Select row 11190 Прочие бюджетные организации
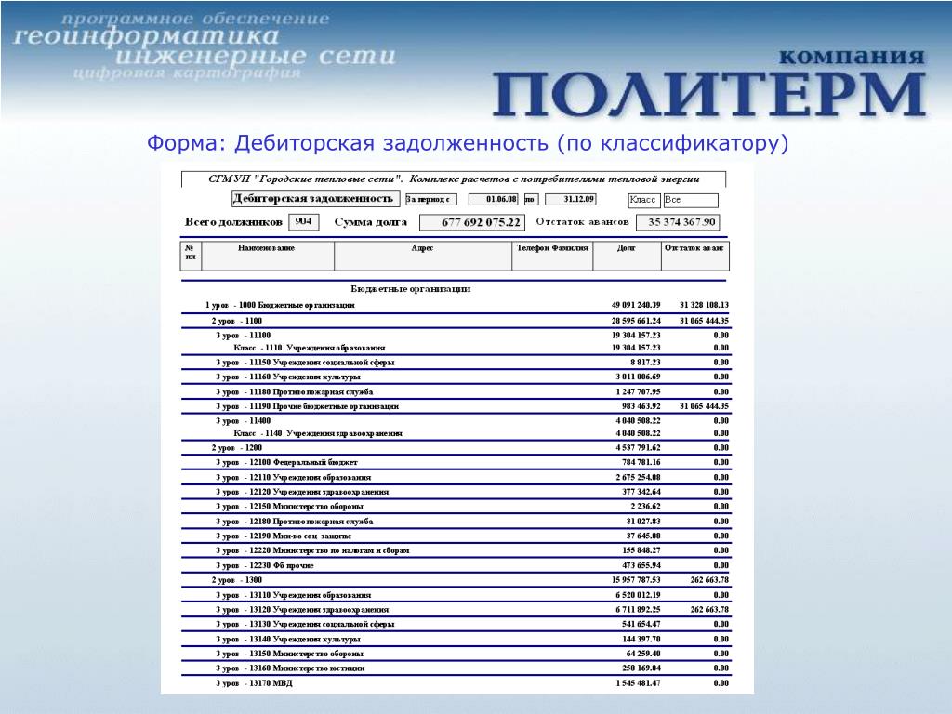 tap(456, 407)
